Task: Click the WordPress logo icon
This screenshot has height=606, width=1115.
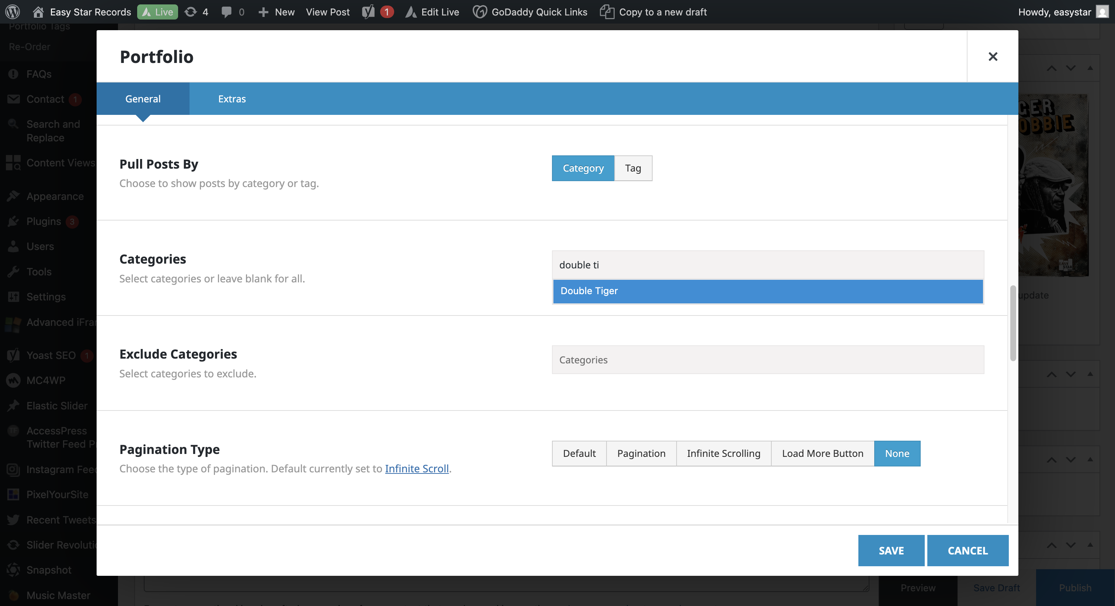Action: tap(13, 12)
